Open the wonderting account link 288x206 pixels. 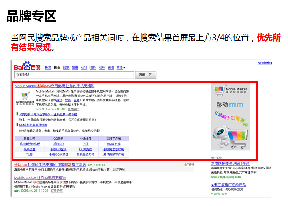tap(265, 63)
